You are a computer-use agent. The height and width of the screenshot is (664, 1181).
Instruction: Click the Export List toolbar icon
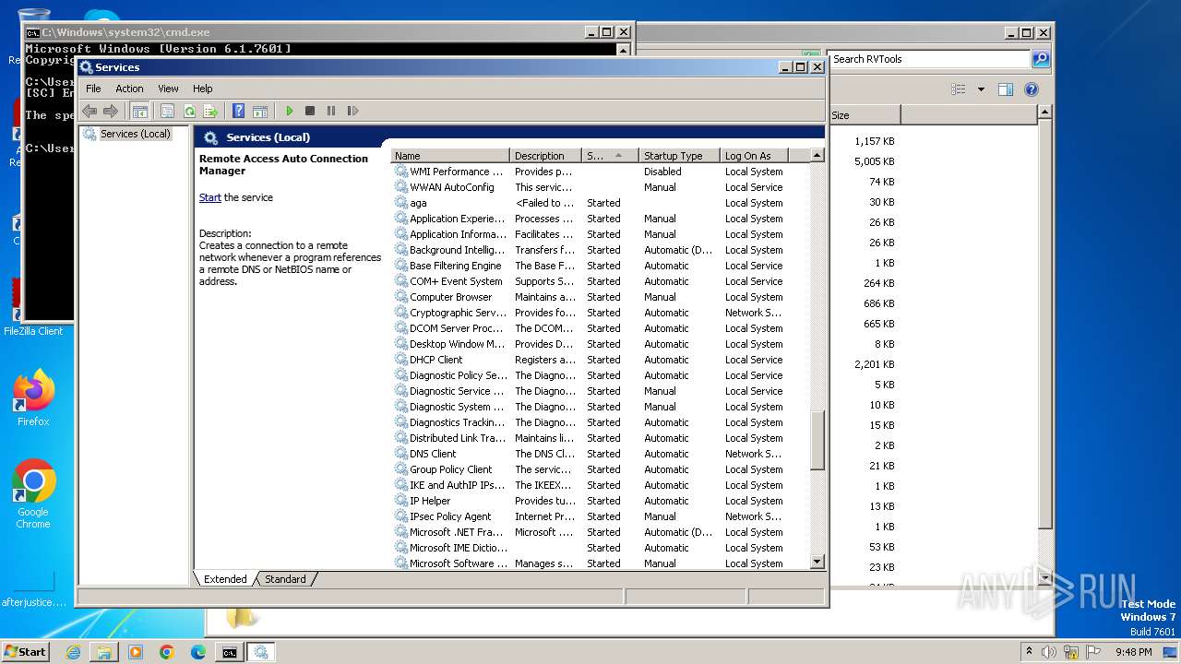coord(210,111)
